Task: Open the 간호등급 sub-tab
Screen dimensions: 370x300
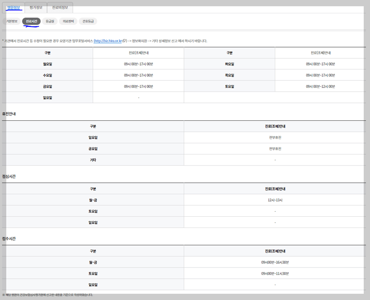Action: click(x=88, y=21)
